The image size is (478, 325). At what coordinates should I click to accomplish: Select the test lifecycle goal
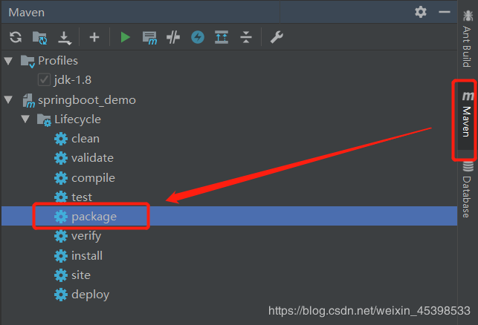point(73,197)
